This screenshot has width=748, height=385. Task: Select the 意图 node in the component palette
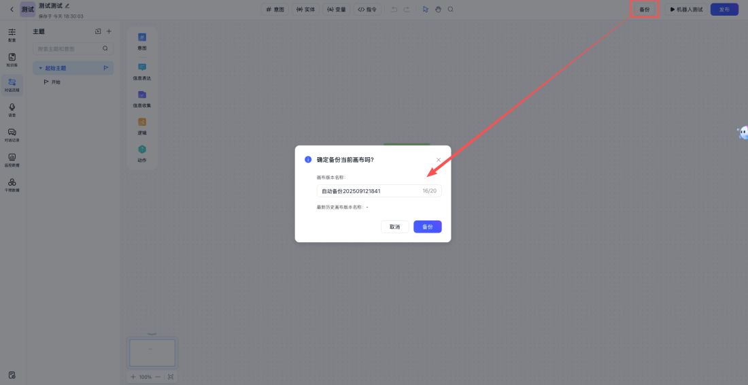142,41
